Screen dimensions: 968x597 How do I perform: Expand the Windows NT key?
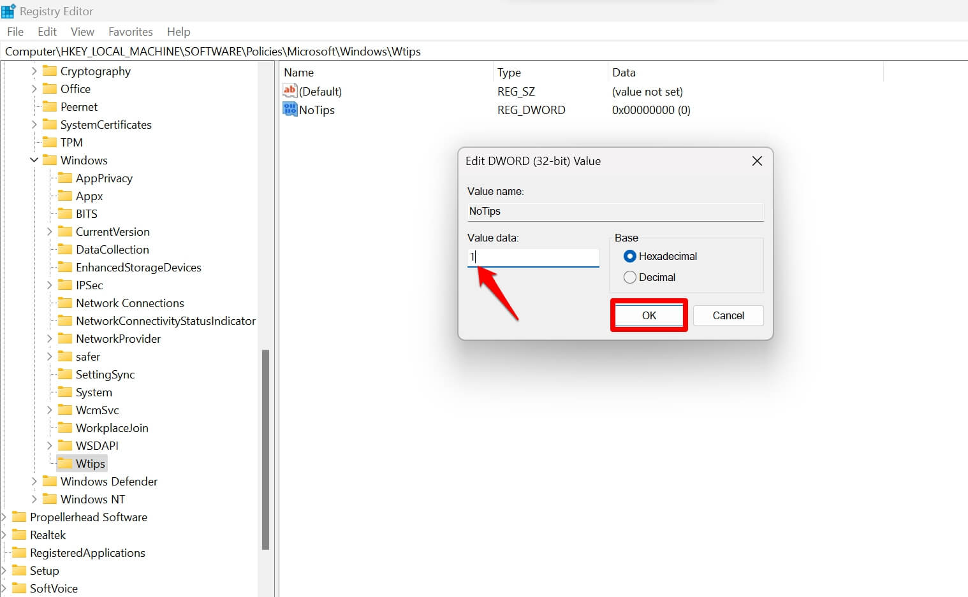(34, 499)
